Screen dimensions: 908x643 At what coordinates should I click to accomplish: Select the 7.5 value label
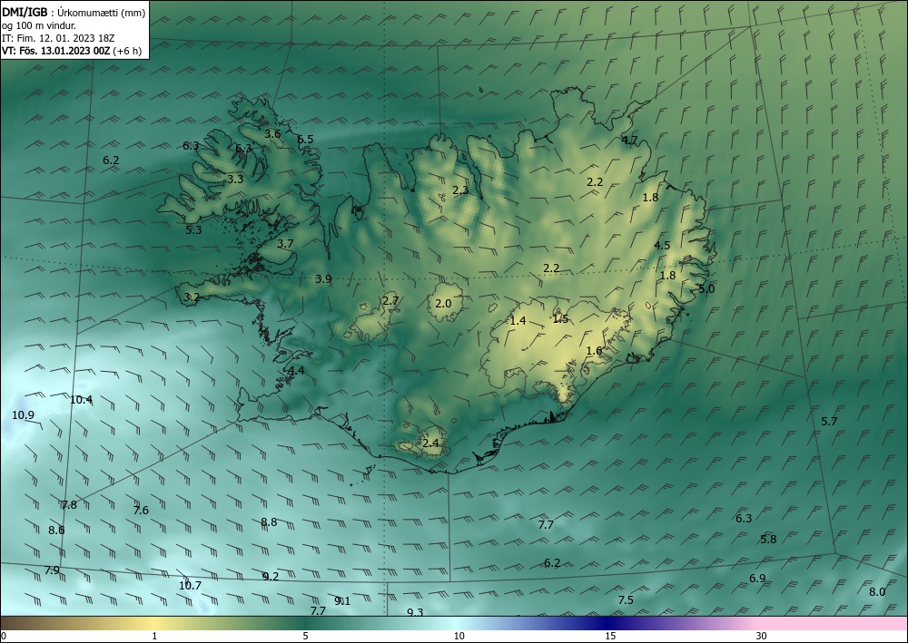(626, 600)
